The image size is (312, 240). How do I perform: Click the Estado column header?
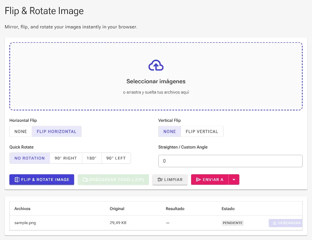pyautogui.click(x=228, y=208)
